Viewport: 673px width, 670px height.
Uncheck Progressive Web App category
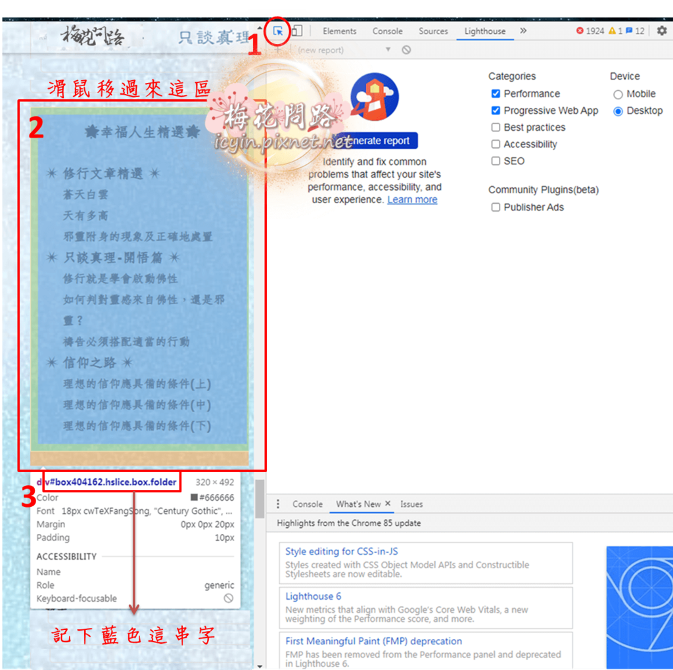coord(496,110)
